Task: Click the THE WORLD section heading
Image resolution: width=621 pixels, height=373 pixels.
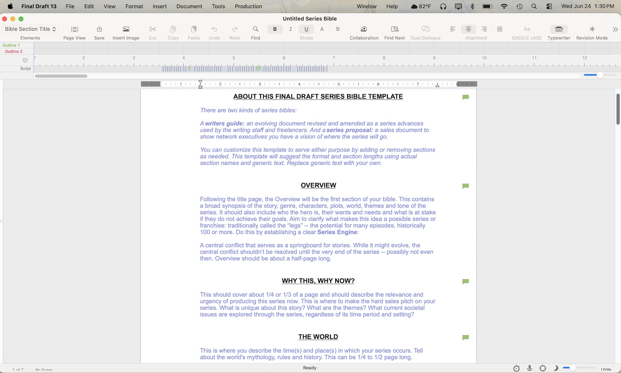Action: tap(318, 337)
